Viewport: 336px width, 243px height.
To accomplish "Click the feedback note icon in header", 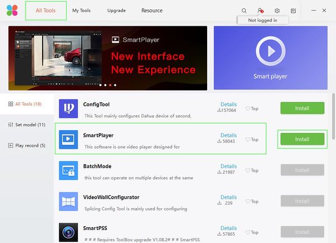I will [293, 11].
